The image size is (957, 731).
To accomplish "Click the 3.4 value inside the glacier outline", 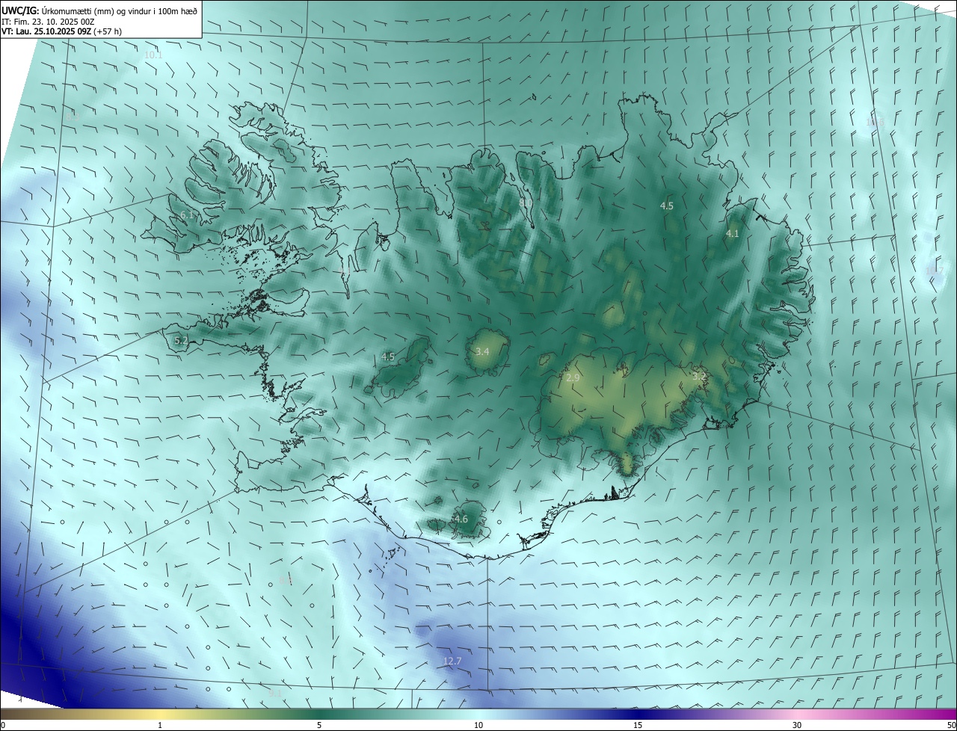I will click(482, 351).
